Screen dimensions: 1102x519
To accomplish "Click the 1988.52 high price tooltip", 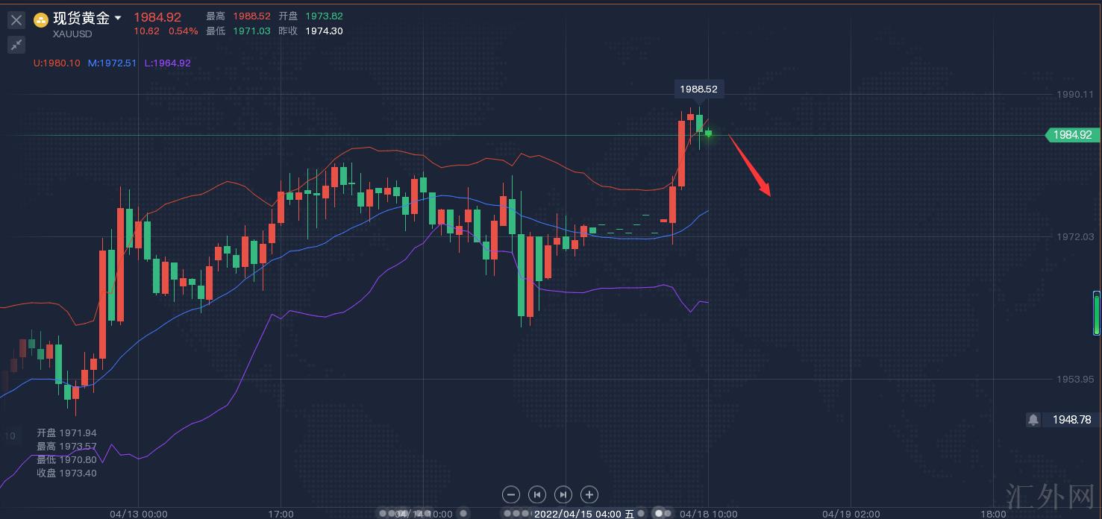I will click(x=698, y=89).
